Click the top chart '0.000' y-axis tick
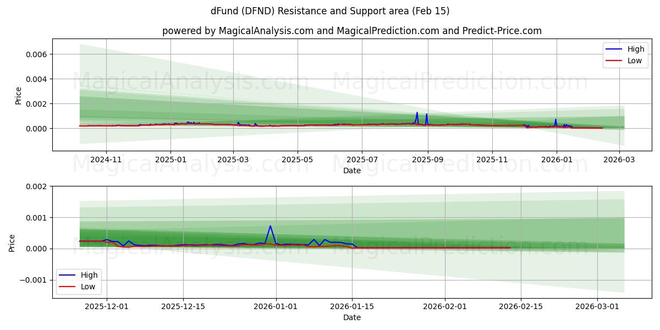Screen dimensions: 660x330 click(x=37, y=129)
